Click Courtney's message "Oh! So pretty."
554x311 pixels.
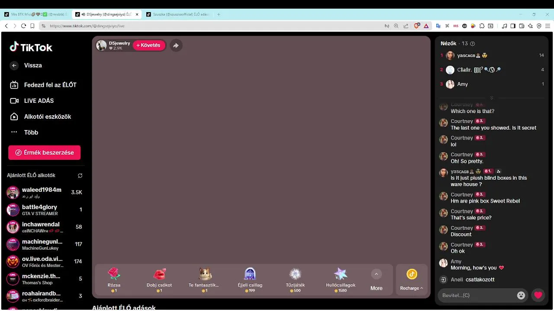click(x=467, y=162)
